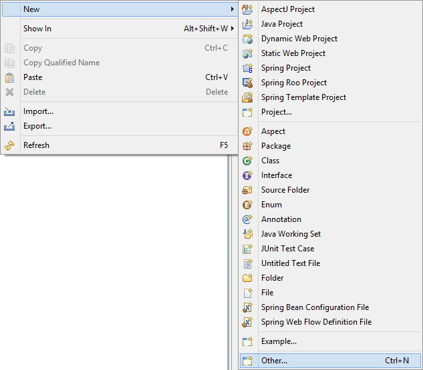Click the Spring Project icon
This screenshot has width=423, height=370.
(x=247, y=68)
